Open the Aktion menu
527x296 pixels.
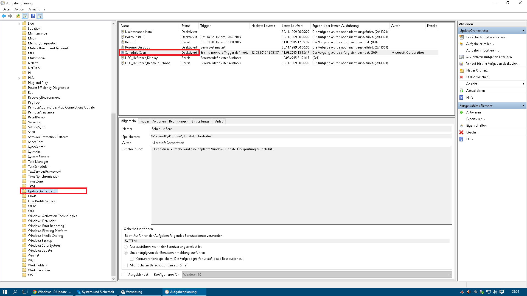[19, 9]
